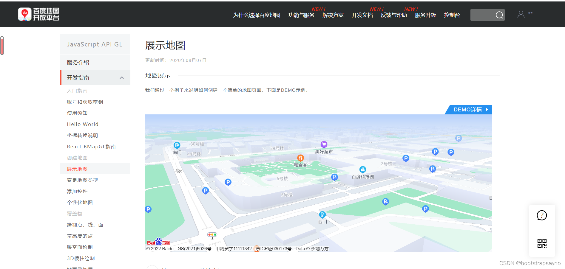The image size is (565, 269).
Task: Open 账号和获取密钥 page
Action: pos(85,102)
